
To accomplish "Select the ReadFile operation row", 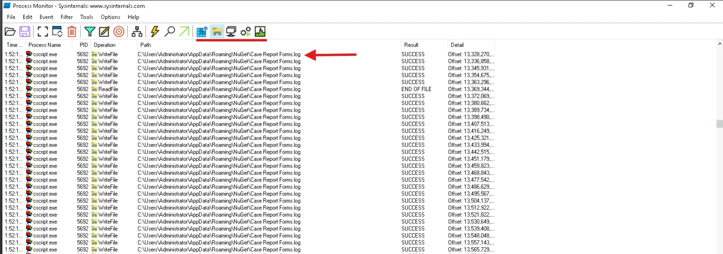I will click(x=249, y=89).
